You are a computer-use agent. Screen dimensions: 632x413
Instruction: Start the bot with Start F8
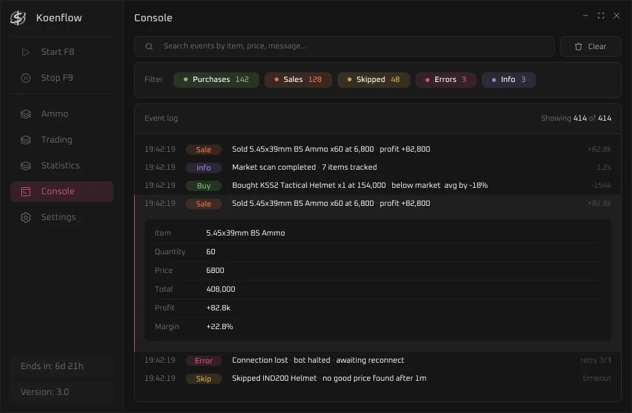tap(62, 52)
